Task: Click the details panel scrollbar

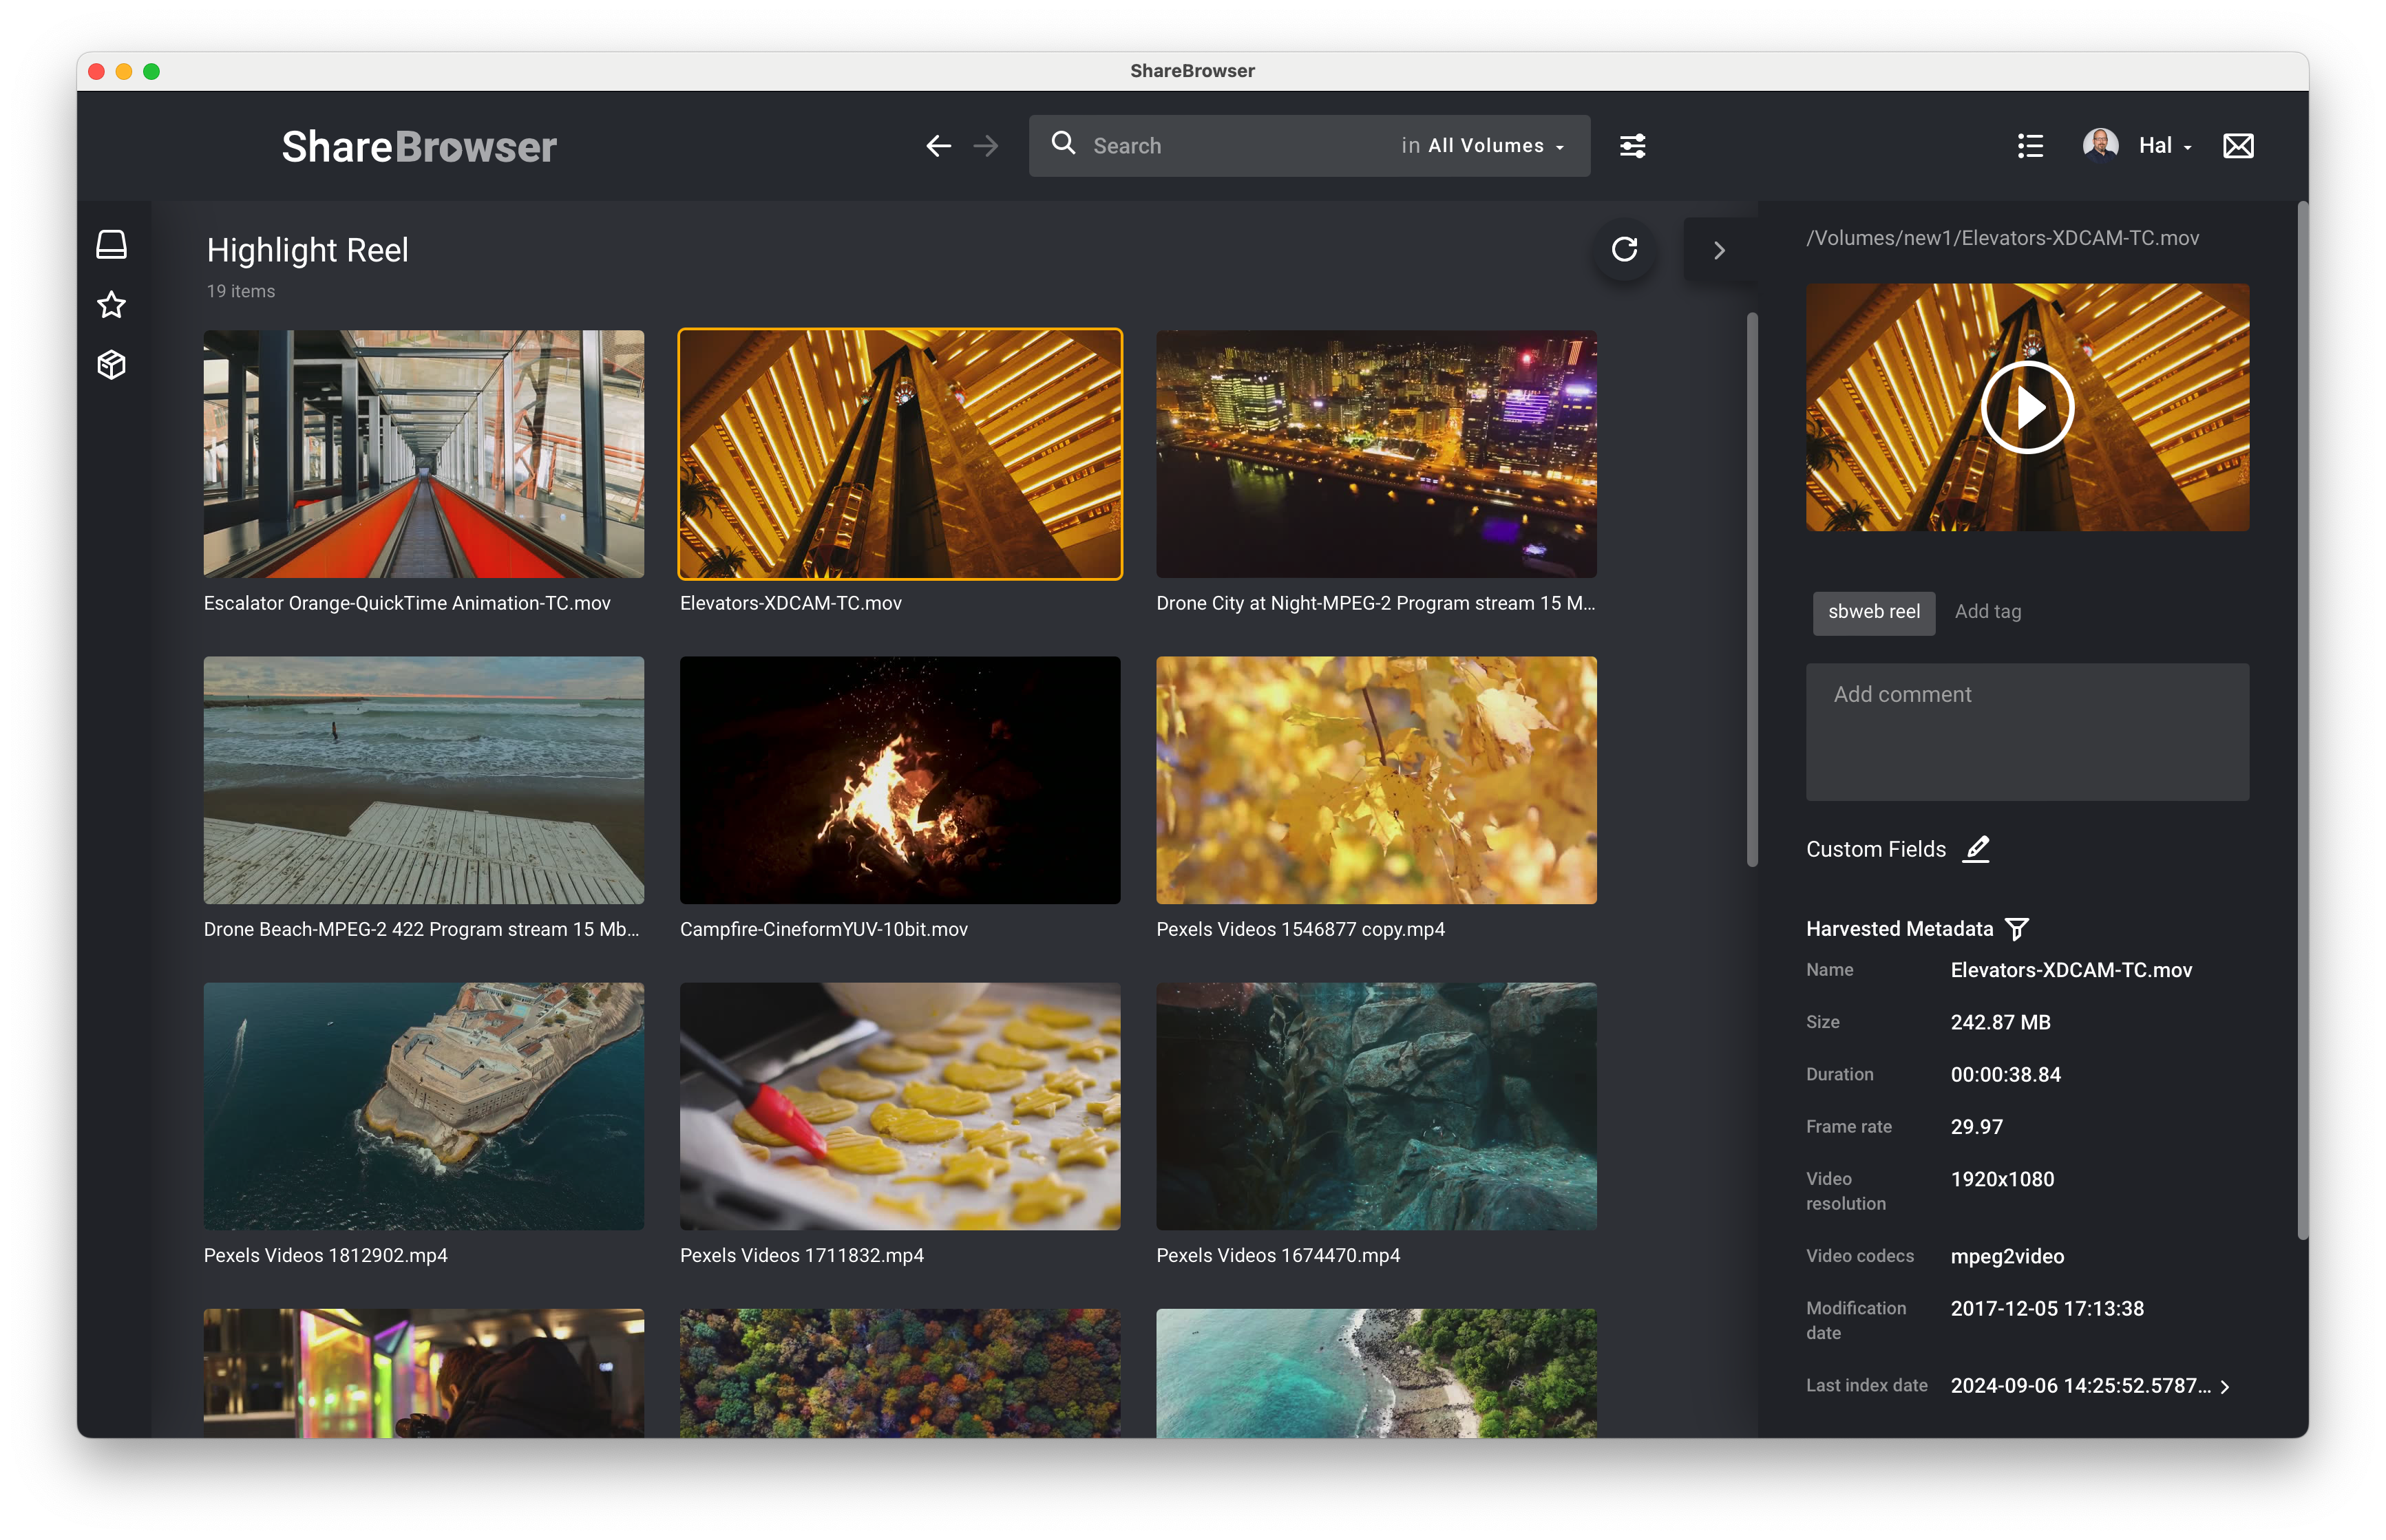Action: [x=2302, y=720]
